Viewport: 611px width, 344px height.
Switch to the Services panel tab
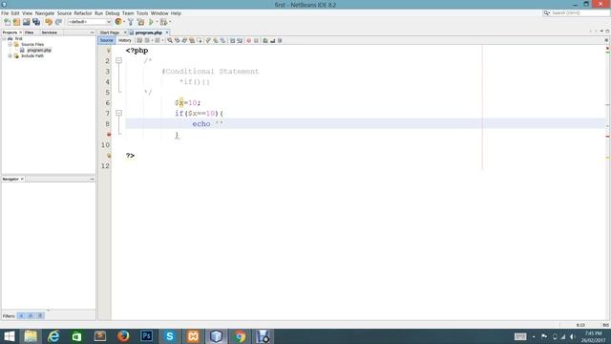(x=49, y=32)
